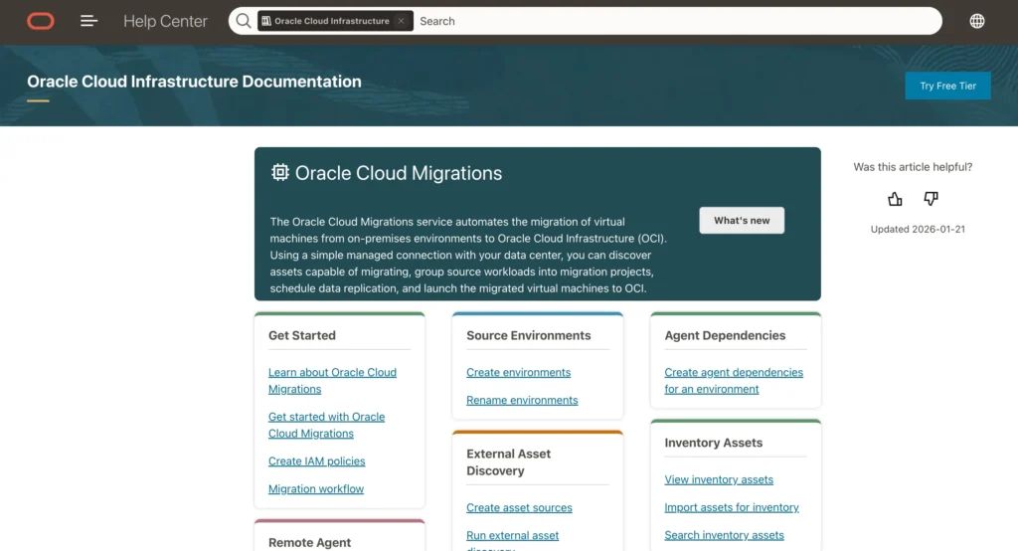Click the Updated 2026-01-21 date text
Screen dimensions: 1018x551
pos(918,229)
